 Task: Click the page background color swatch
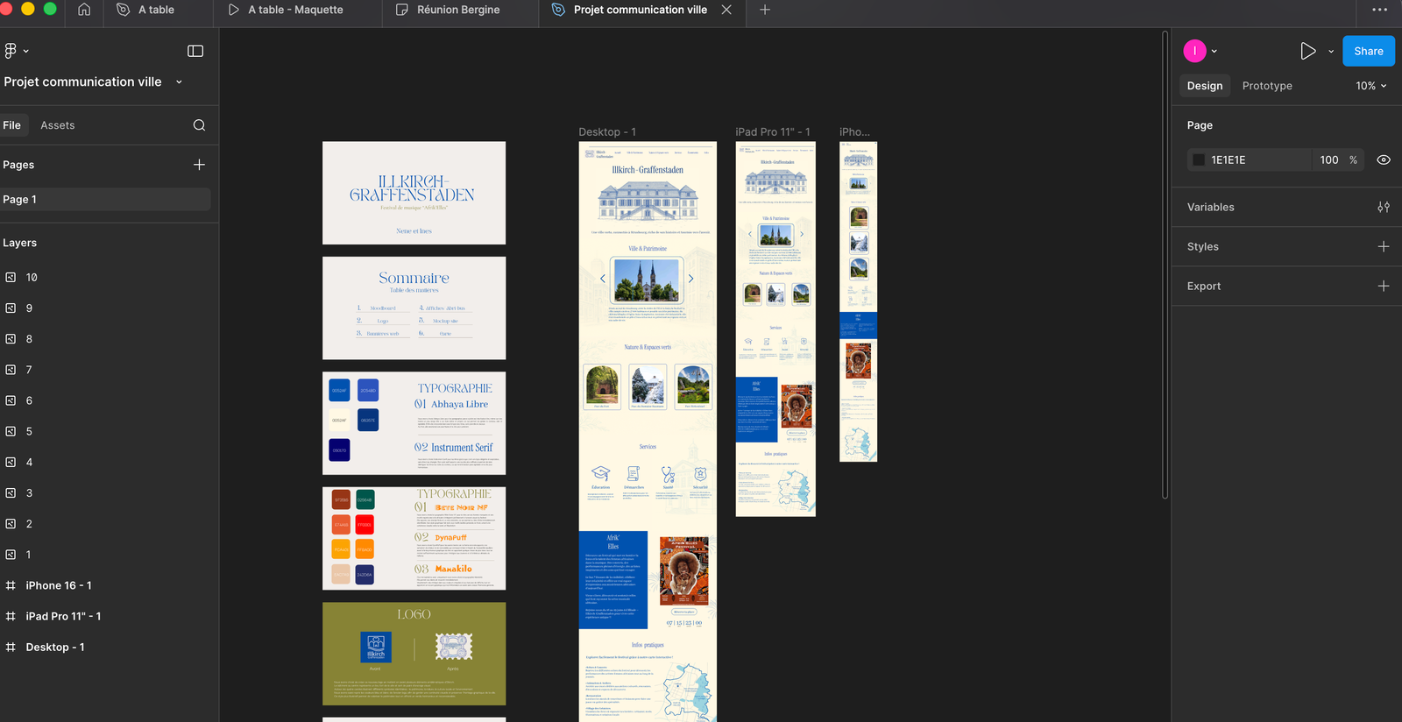[1198, 160]
